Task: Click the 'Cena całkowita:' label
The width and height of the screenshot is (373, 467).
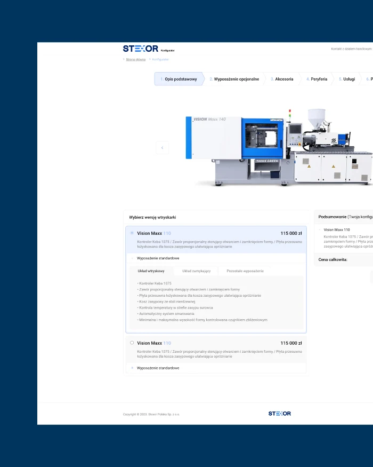Action: pyautogui.click(x=333, y=260)
